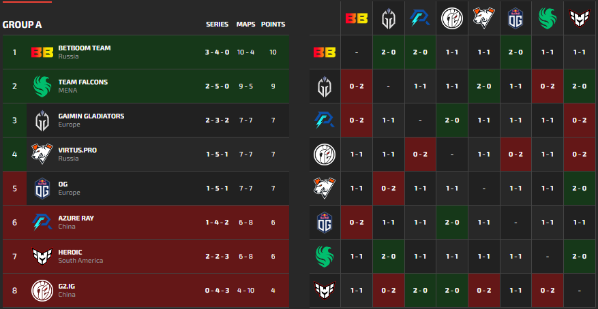Screen dimensions: 598x309
Task: Click Falcons logo in matrix left column
Action: pos(325,256)
